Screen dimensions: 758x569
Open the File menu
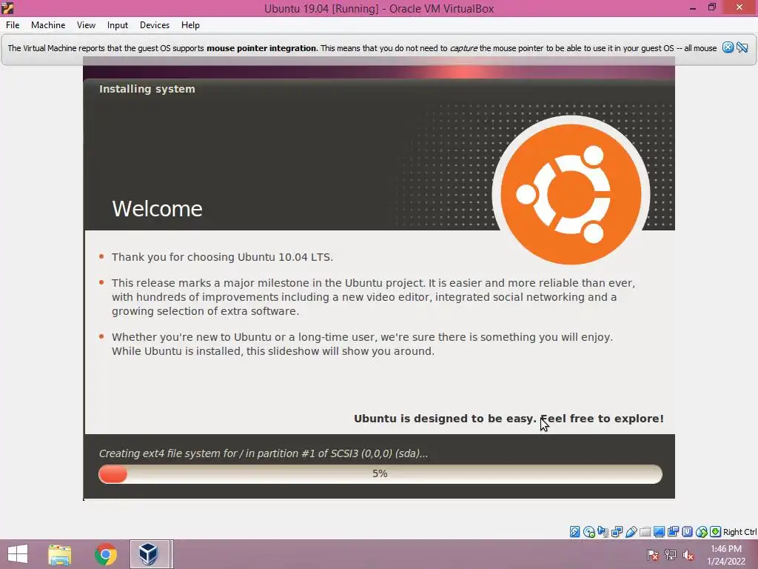13,25
